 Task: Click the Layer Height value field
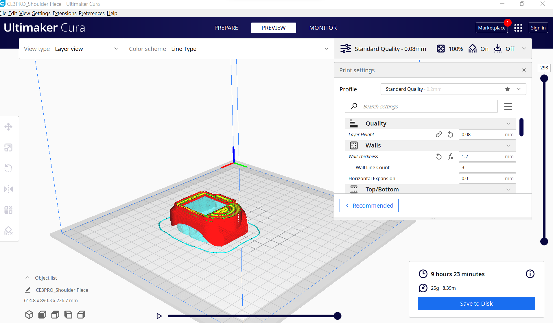tap(487, 134)
